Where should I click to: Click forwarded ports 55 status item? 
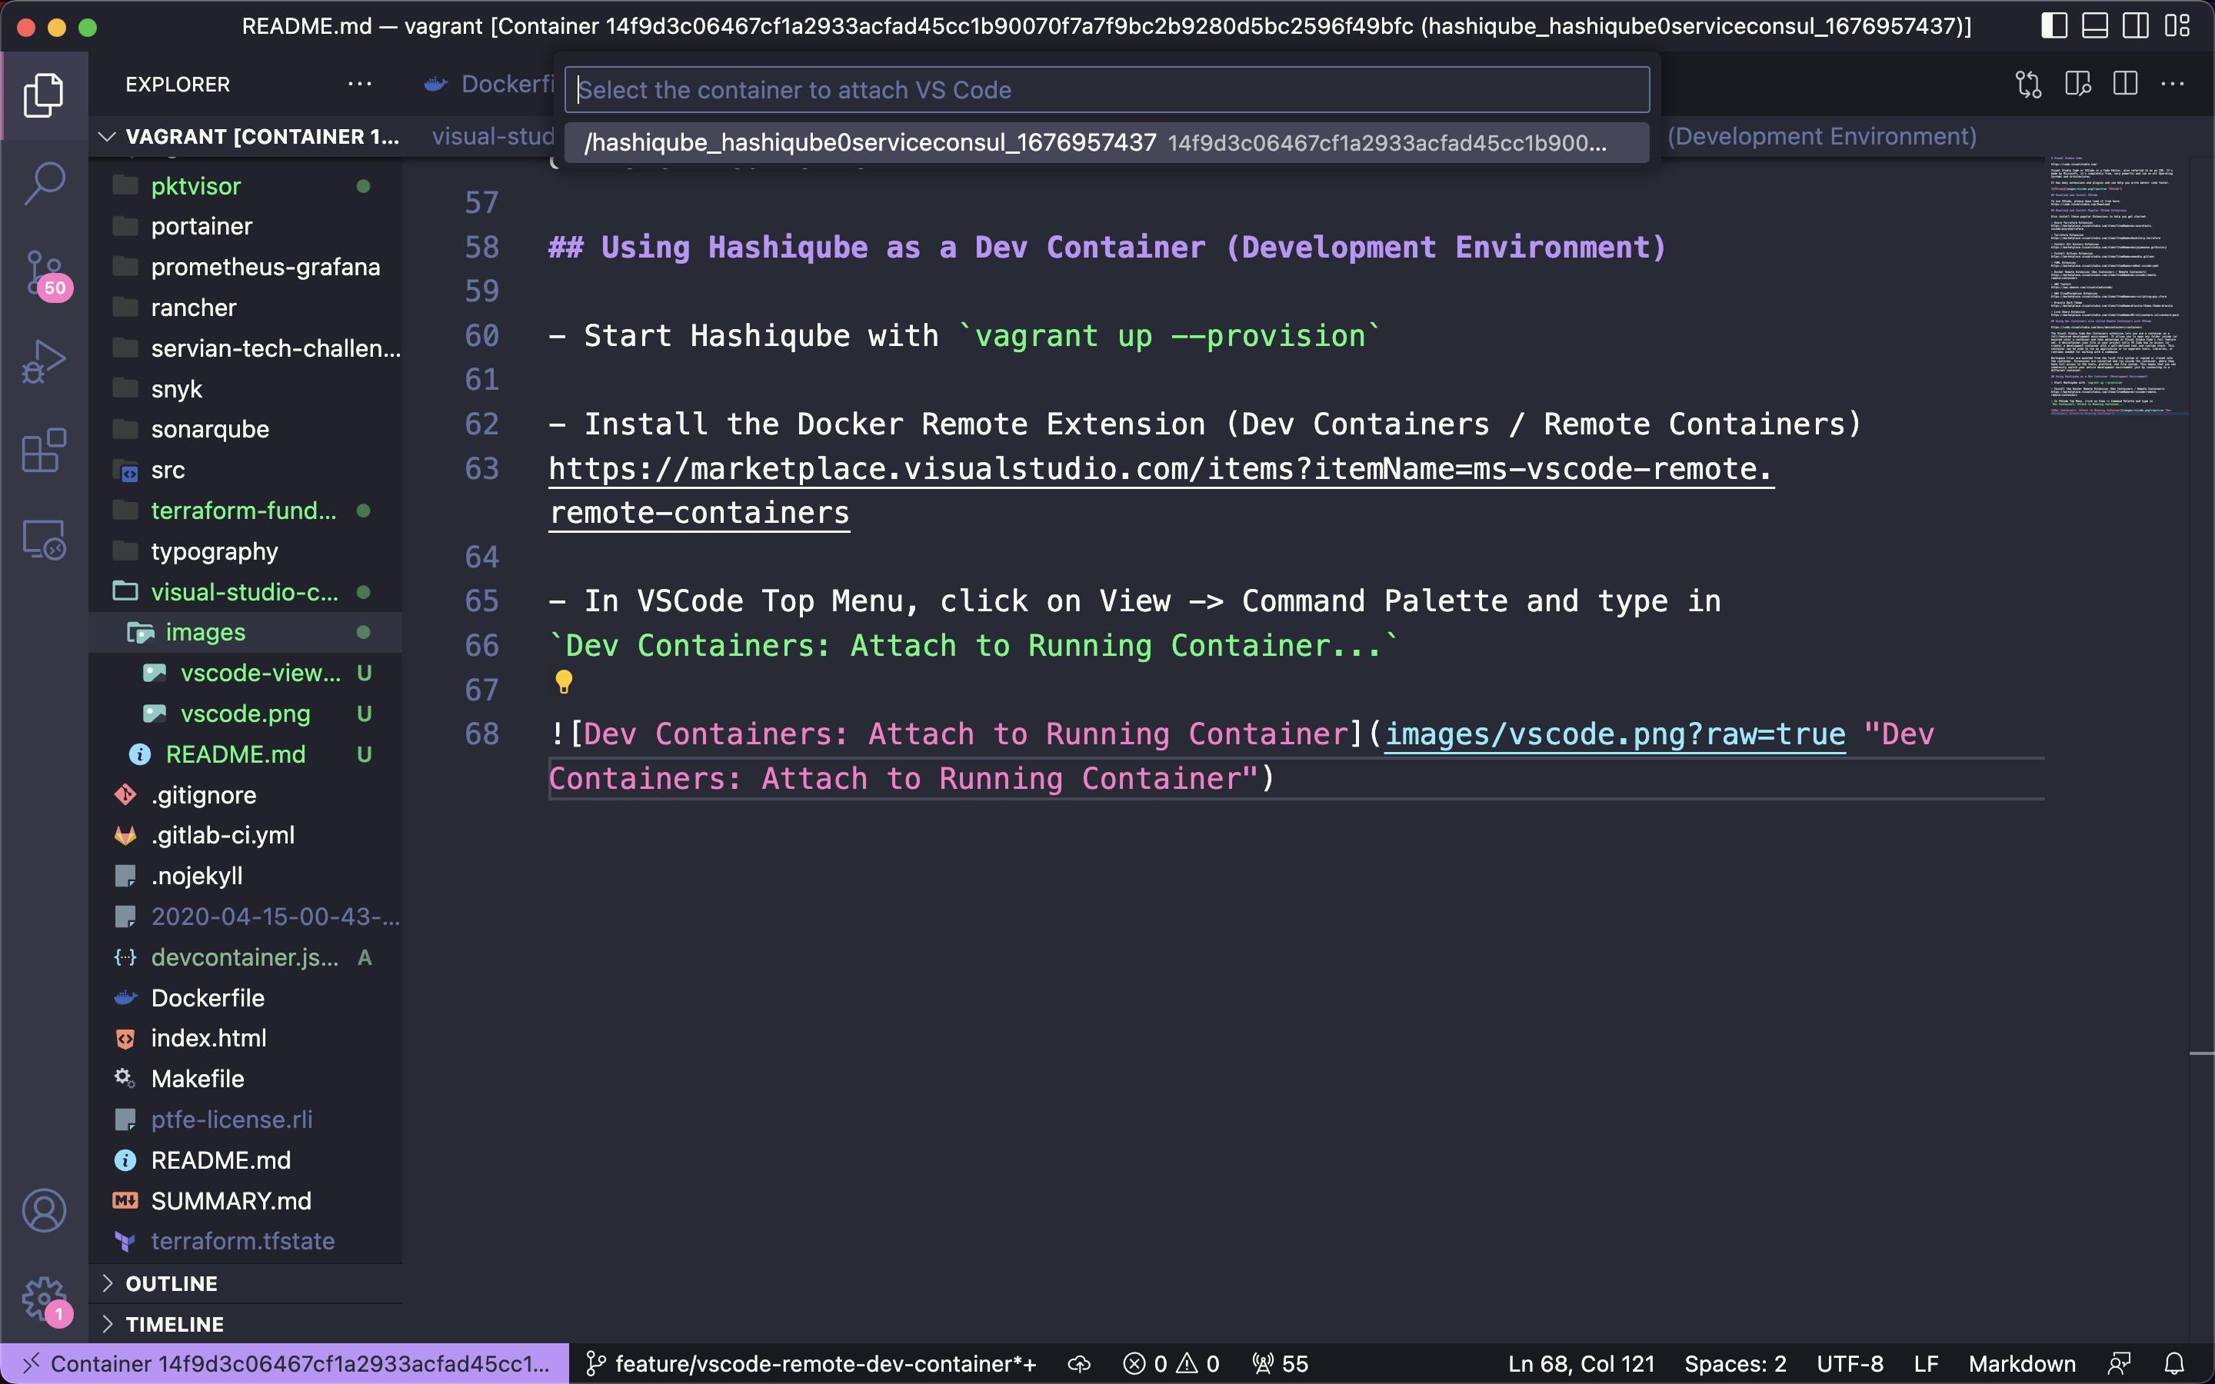point(1281,1364)
